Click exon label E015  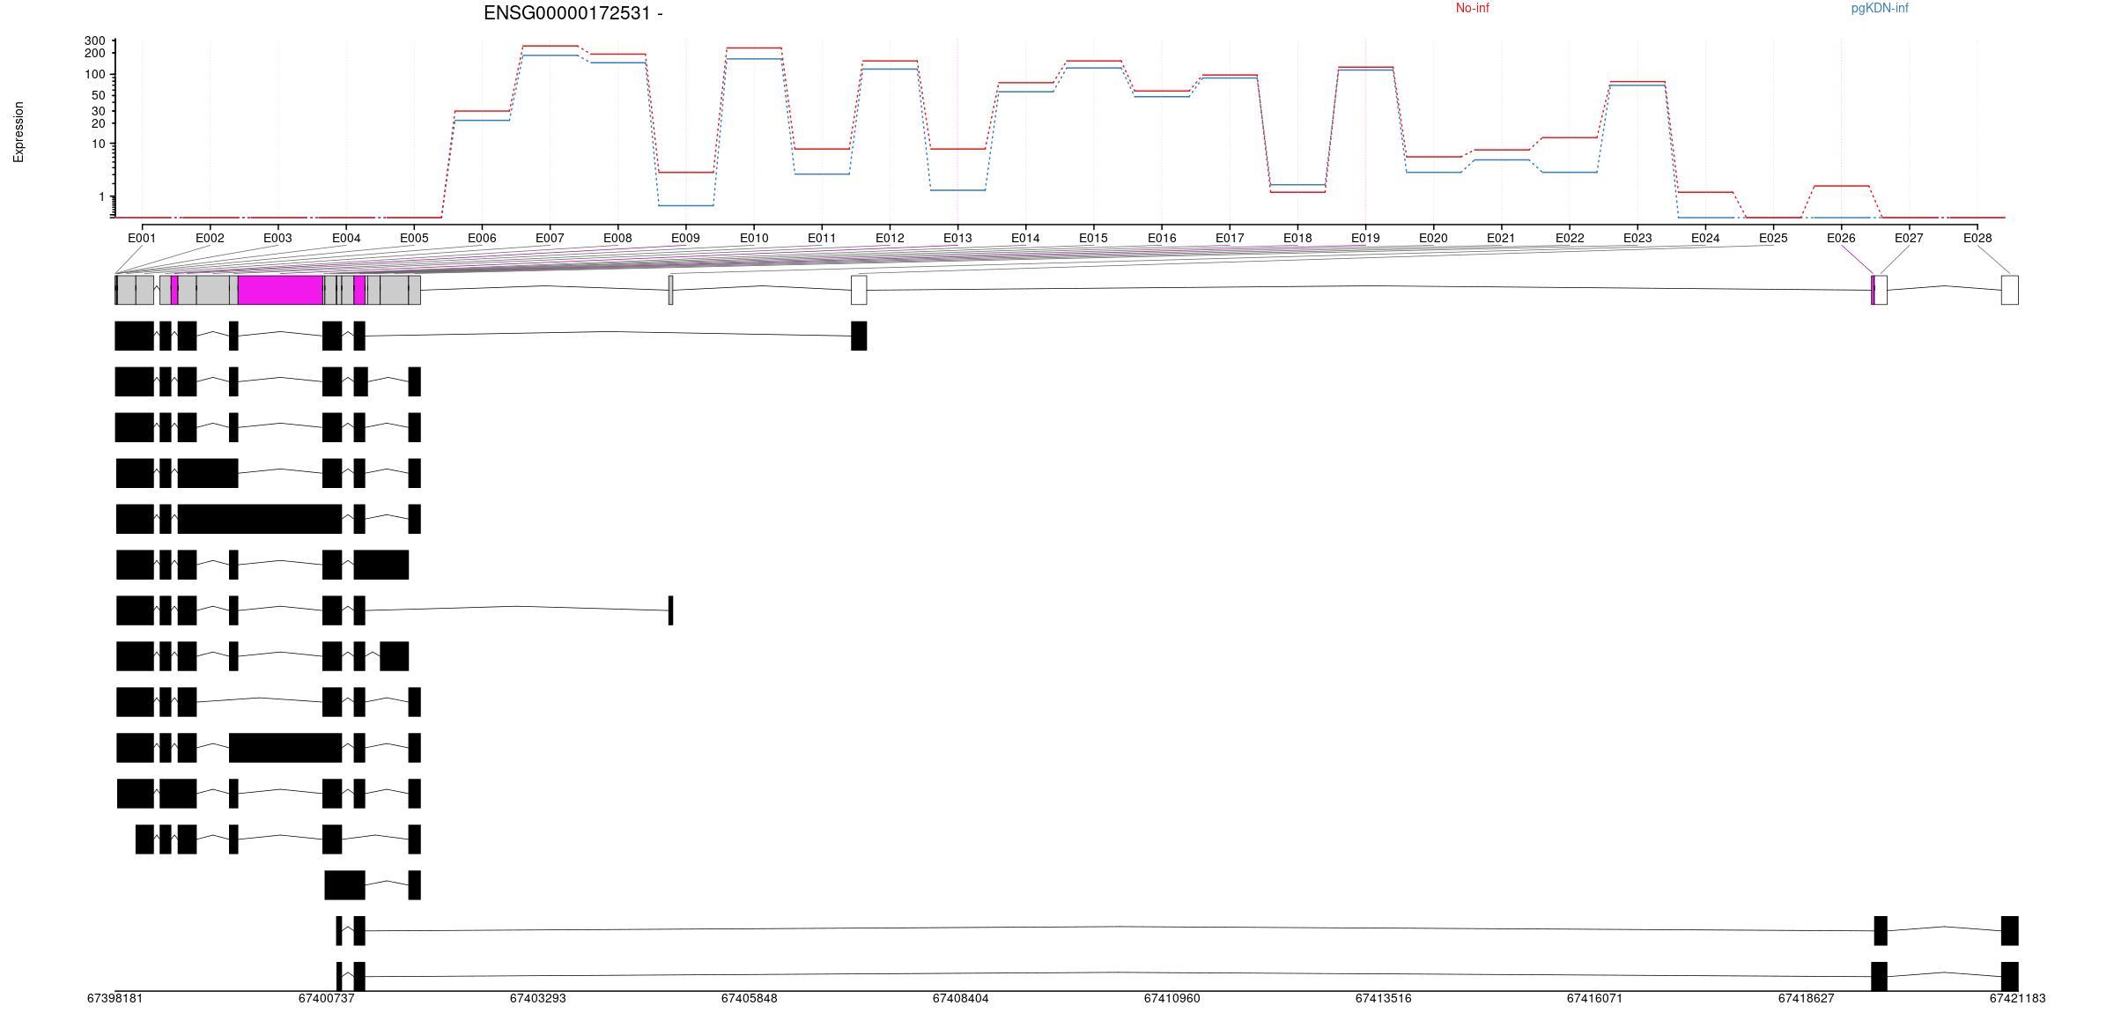pos(1093,238)
